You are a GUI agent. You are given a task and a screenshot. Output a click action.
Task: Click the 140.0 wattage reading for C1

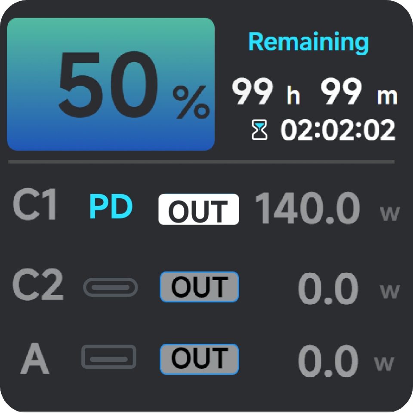(308, 208)
